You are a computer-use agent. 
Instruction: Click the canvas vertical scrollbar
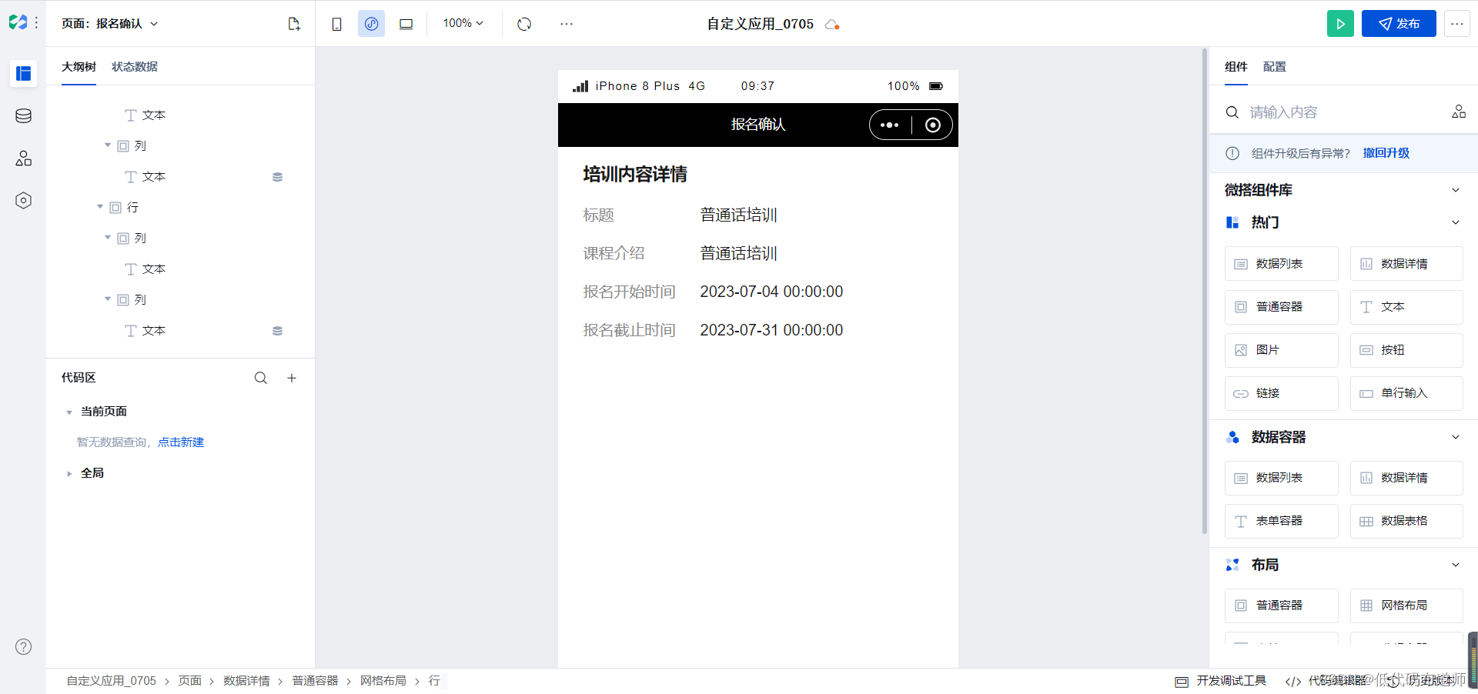(x=1205, y=291)
